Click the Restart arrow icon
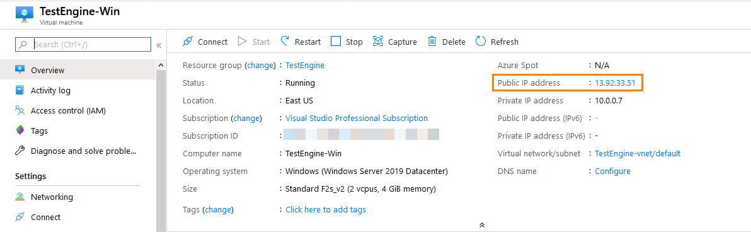 click(x=285, y=41)
